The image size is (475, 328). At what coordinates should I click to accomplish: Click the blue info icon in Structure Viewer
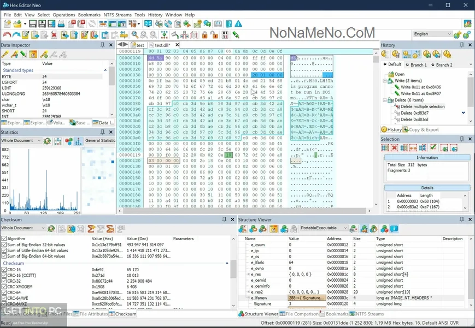click(394, 229)
